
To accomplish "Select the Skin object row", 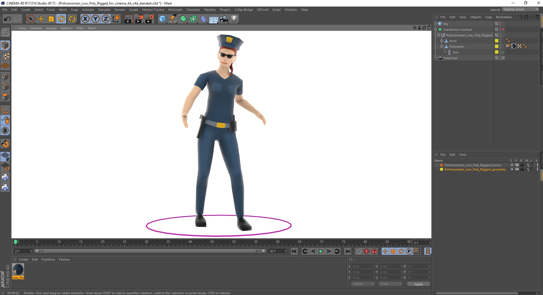I will (x=455, y=52).
